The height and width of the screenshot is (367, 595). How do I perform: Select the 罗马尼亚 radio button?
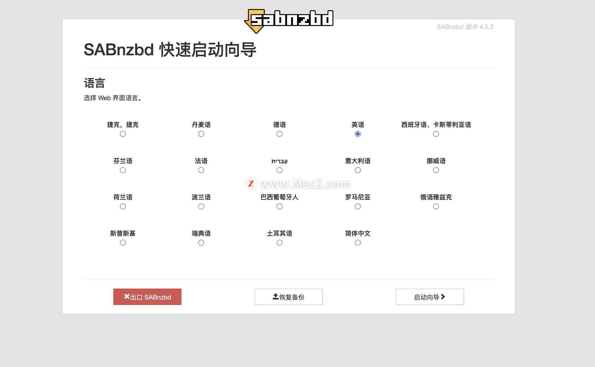coord(358,207)
